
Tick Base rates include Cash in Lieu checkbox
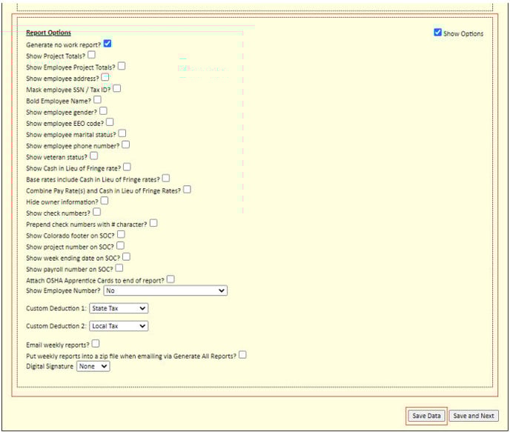[x=166, y=178]
